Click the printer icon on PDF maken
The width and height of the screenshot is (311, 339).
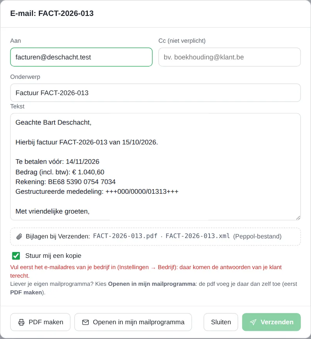click(x=21, y=322)
